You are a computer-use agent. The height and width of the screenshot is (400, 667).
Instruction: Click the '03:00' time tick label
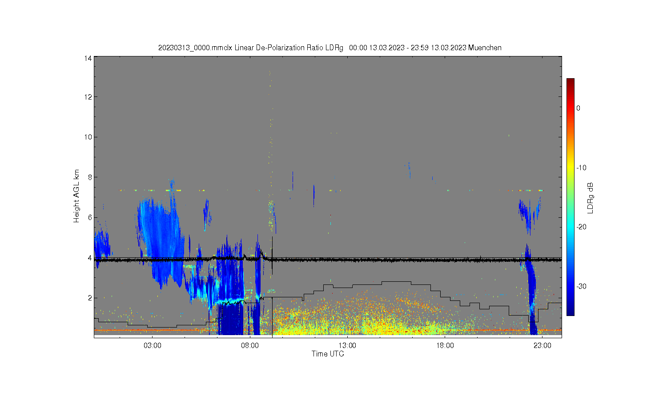tap(153, 345)
